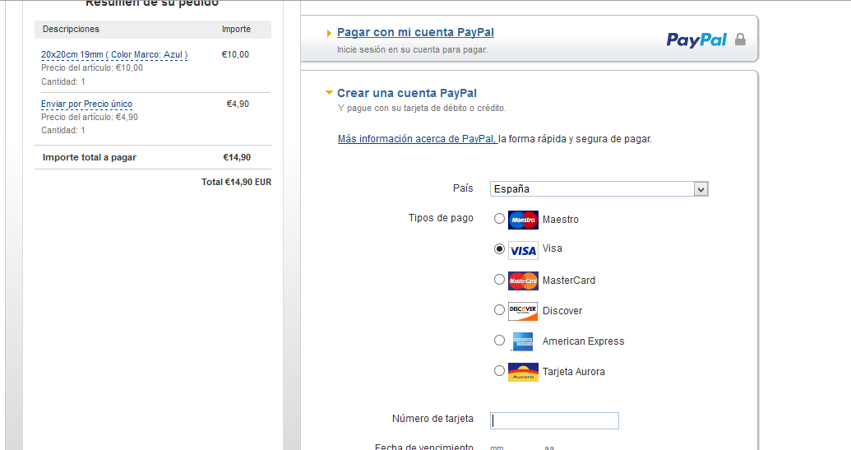Collapse the Crear una cuenta PayPal arrow
851x450 pixels.
329,93
